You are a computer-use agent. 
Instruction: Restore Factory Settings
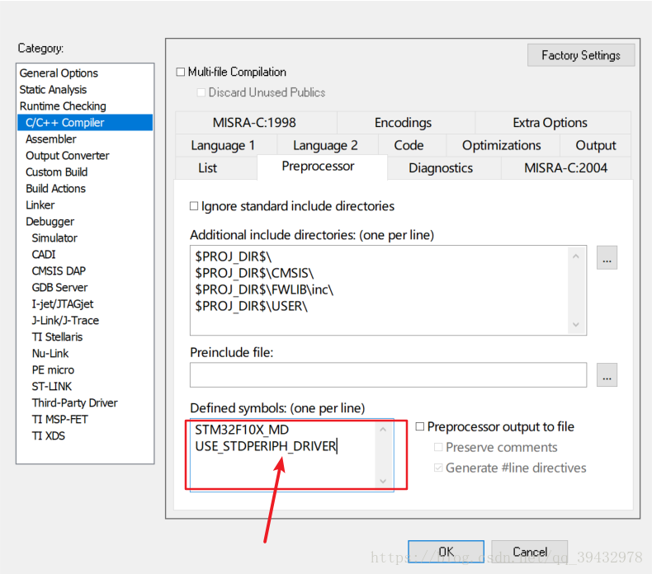[x=580, y=55]
